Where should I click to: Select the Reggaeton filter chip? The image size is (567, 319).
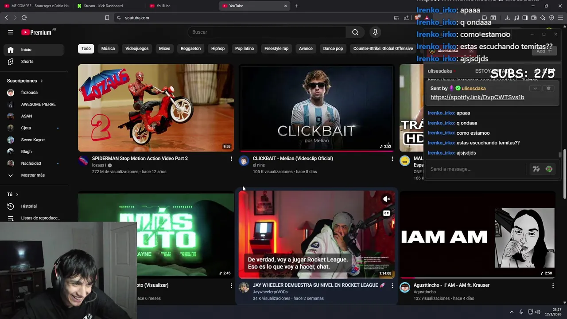pos(190,48)
